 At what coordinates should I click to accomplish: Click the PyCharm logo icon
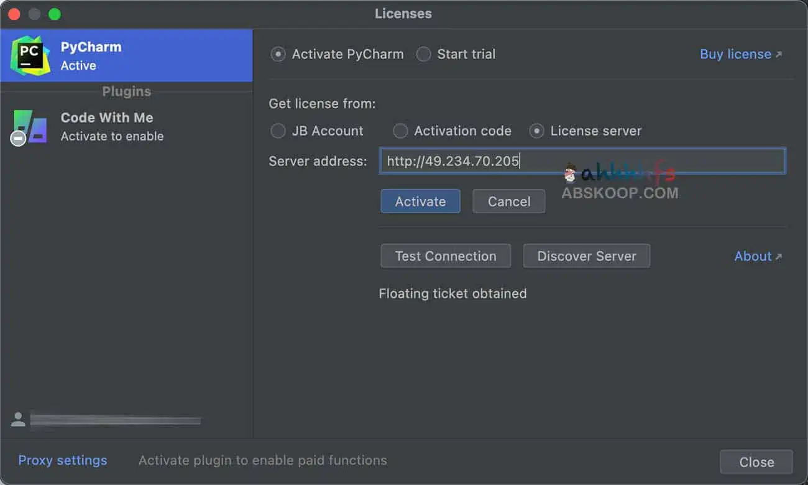tap(30, 56)
